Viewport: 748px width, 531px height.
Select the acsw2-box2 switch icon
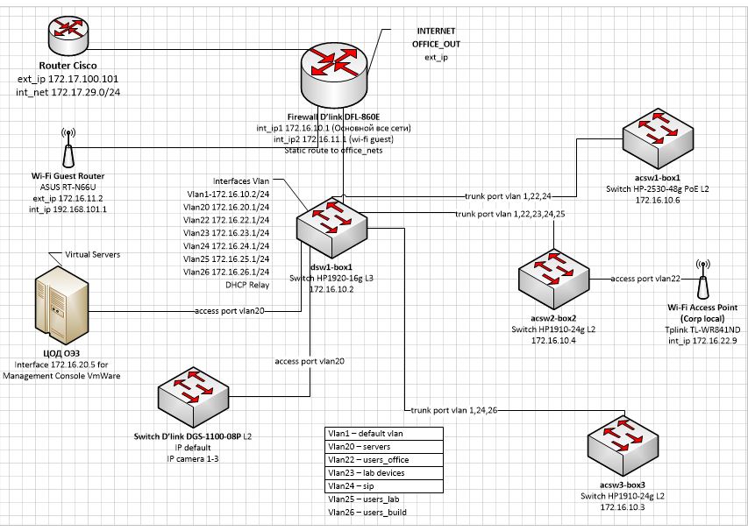point(556,280)
